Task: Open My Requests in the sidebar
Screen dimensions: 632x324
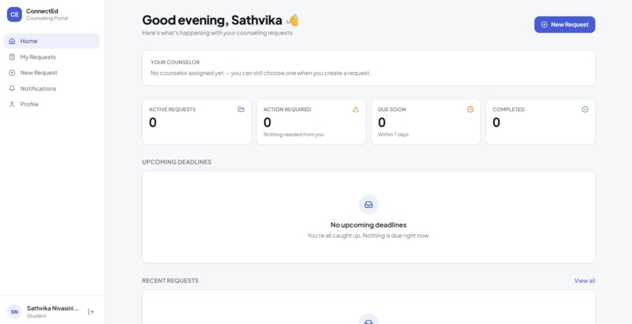Action: point(52,57)
